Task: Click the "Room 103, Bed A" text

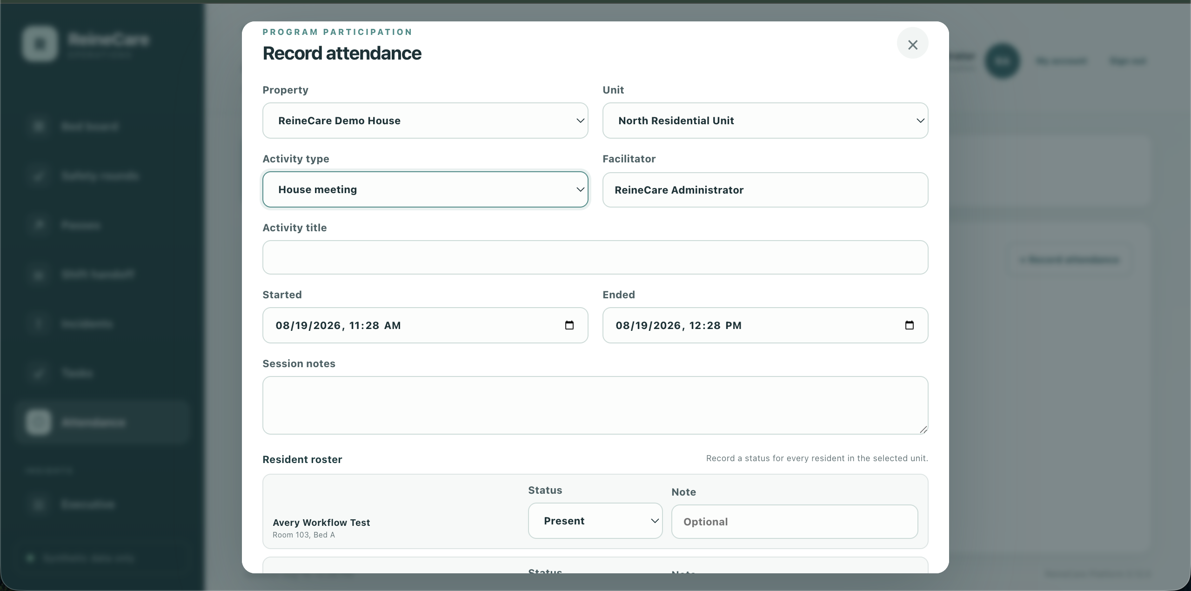Action: click(304, 535)
